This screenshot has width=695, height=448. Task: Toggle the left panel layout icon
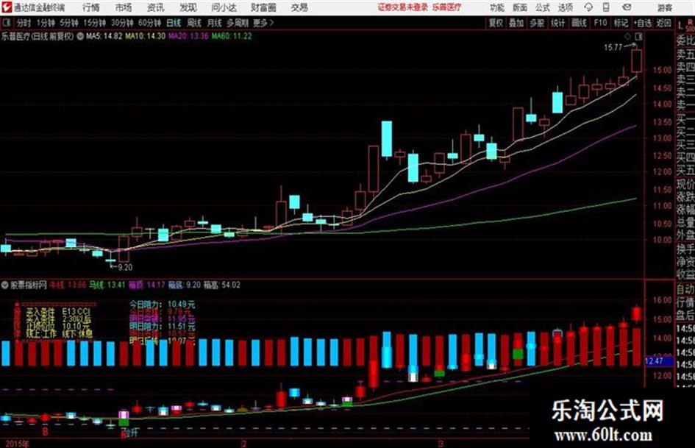point(6,23)
